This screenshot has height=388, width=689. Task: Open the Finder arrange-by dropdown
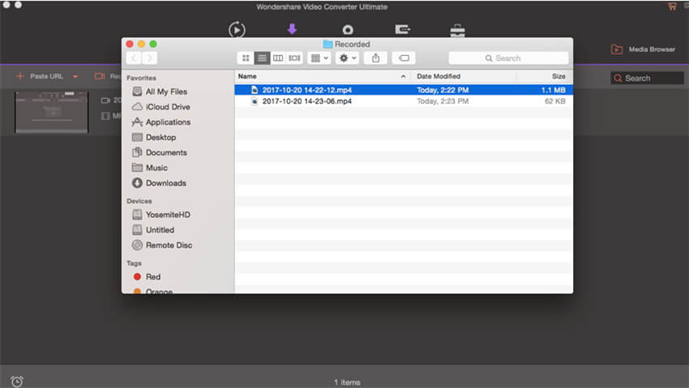tap(319, 58)
